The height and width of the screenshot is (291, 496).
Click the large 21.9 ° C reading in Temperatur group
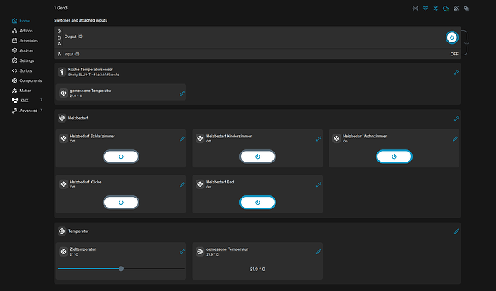[257, 269]
